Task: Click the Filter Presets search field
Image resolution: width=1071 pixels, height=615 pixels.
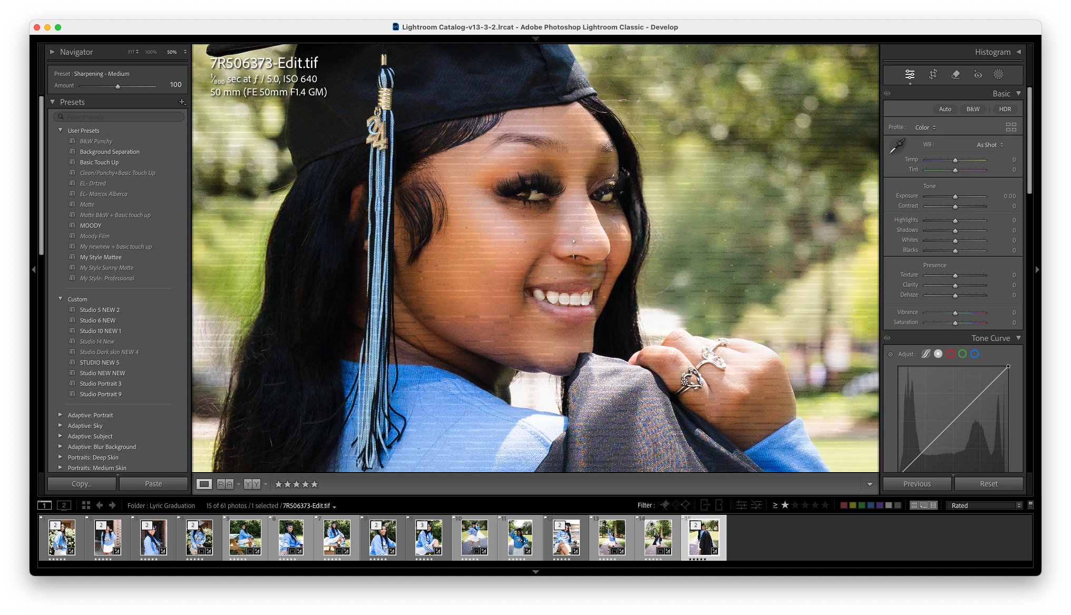Action: [121, 116]
